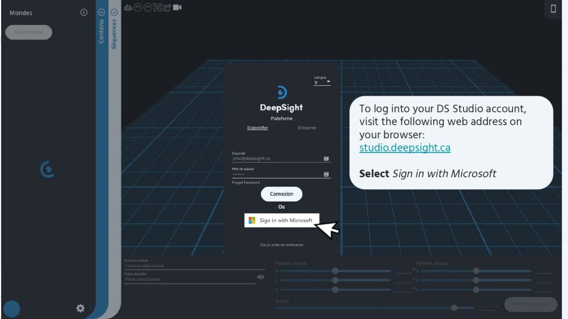Click the Position absolue z slider handle
This screenshot has height=319, width=568.
[x=336, y=289]
